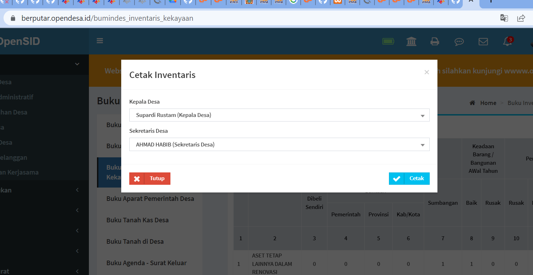Screen dimensions: 533x275
Task: Open Google Translate icon in address bar
Action: 504,18
